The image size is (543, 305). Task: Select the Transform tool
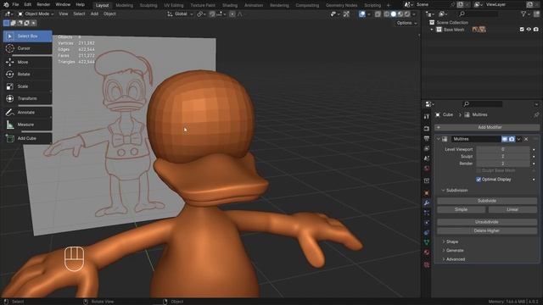28,98
